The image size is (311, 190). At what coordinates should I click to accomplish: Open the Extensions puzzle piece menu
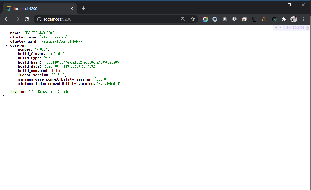click(284, 19)
